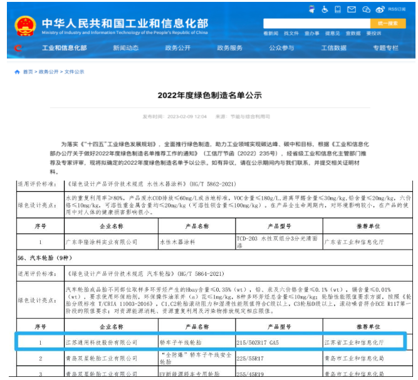Open the 工信数据 nav menu

click(x=334, y=48)
